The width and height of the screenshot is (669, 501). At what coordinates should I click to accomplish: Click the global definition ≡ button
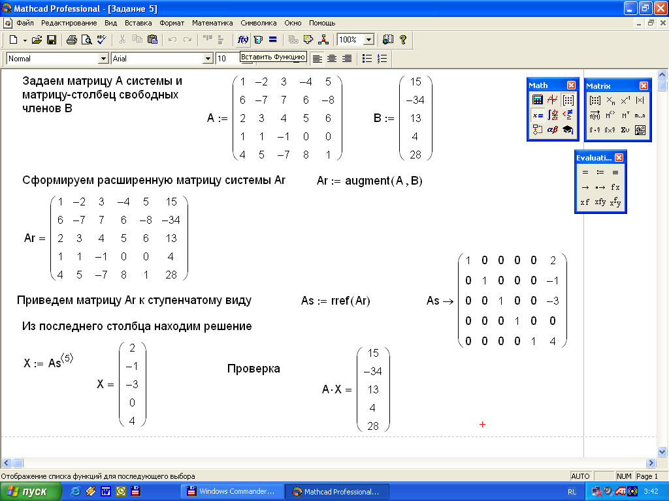coord(615,172)
